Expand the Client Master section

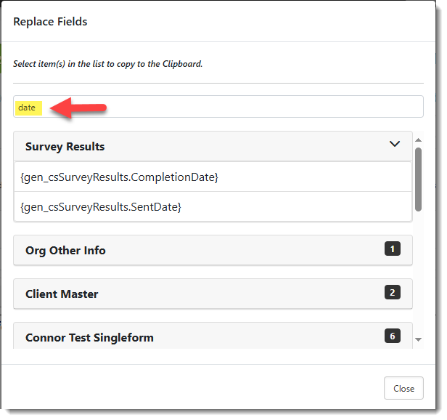coord(62,294)
